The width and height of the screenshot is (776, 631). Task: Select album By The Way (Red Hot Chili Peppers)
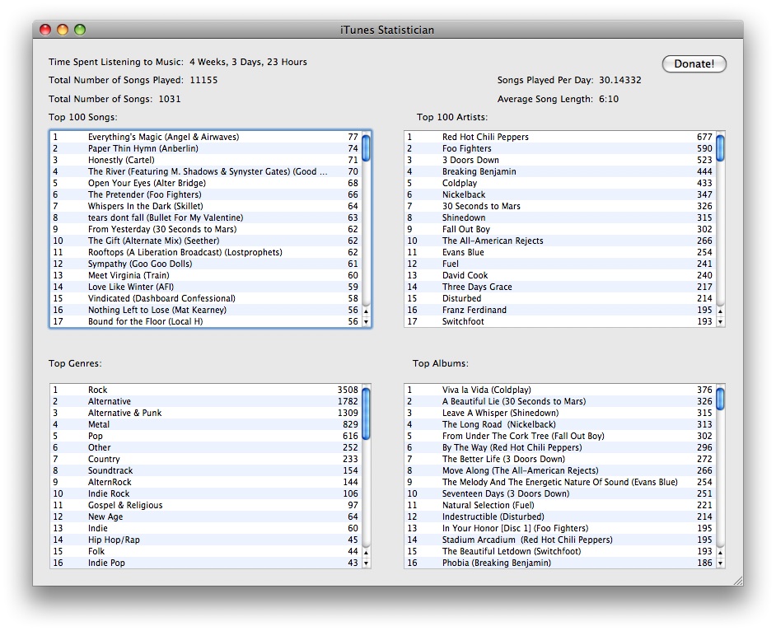tap(559, 447)
